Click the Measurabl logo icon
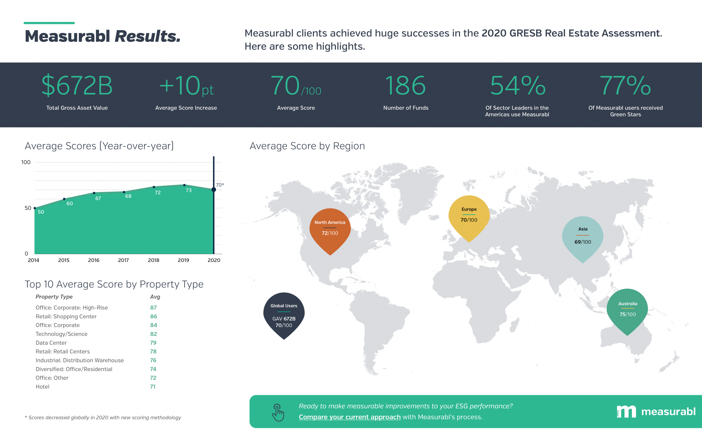The image size is (702, 439). click(x=627, y=412)
